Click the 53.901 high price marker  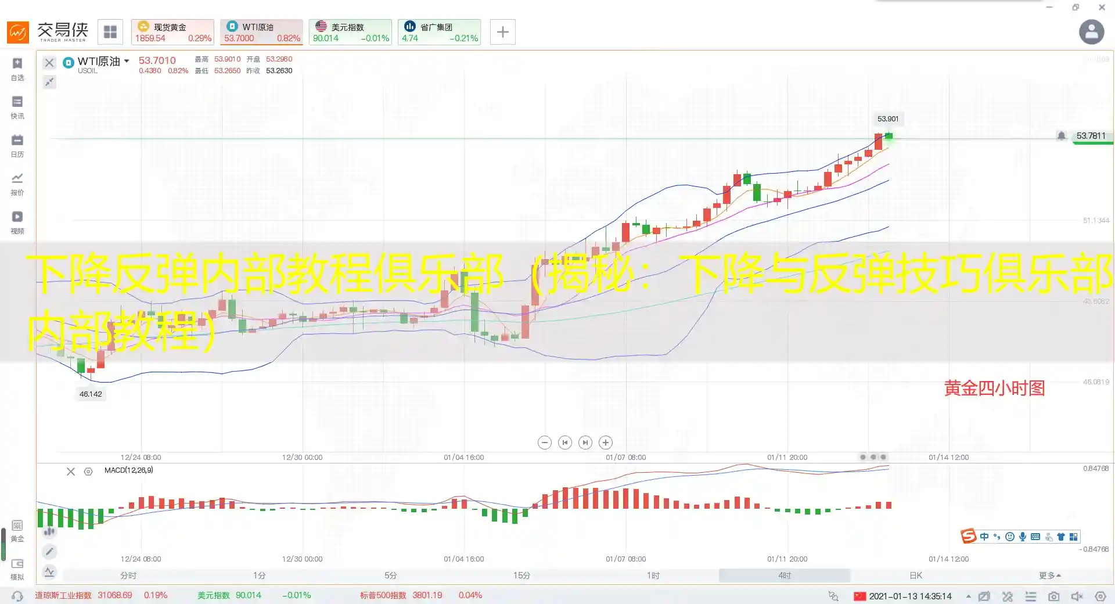point(888,119)
